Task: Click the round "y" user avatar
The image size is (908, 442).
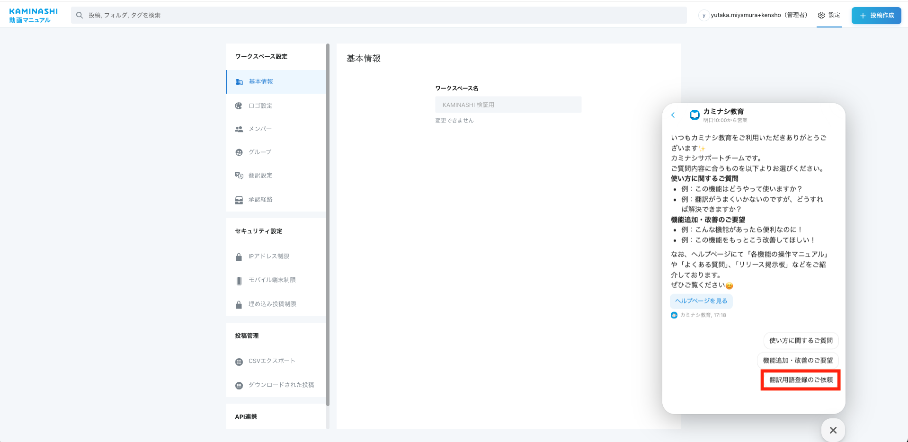Action: 703,15
